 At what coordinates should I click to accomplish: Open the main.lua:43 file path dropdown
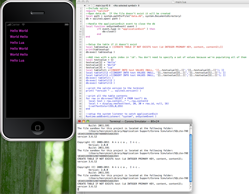coord(103,6)
